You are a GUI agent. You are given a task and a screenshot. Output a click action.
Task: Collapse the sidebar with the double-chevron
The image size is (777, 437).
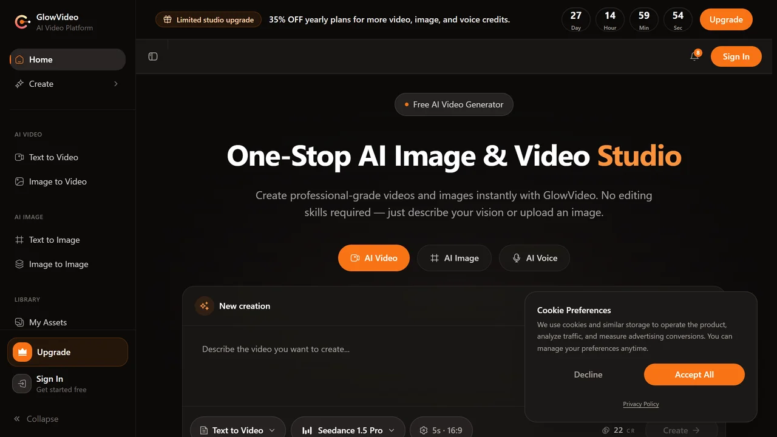point(17,419)
